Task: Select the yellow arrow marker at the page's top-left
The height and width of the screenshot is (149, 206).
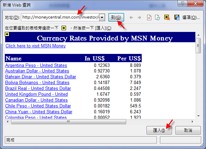Action: click(7, 34)
